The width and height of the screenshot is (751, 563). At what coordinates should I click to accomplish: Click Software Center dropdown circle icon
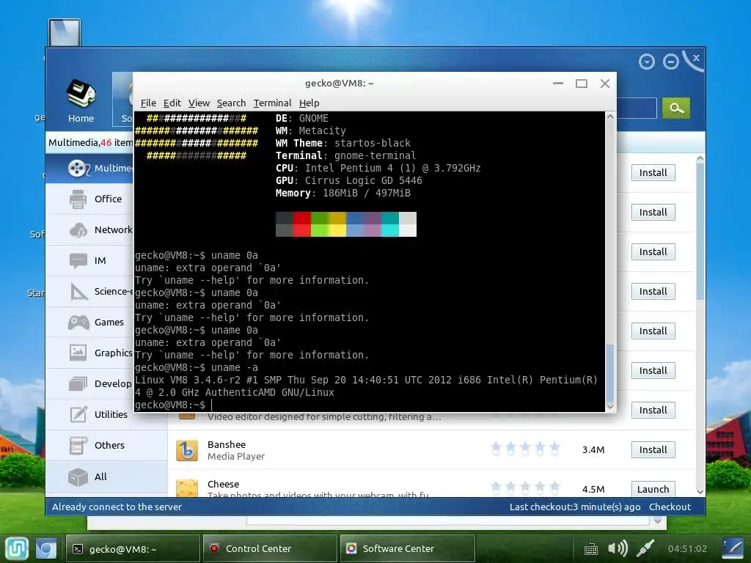tap(647, 62)
